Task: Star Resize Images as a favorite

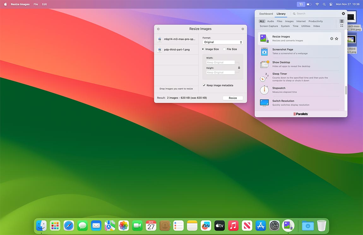Action: 336,38
